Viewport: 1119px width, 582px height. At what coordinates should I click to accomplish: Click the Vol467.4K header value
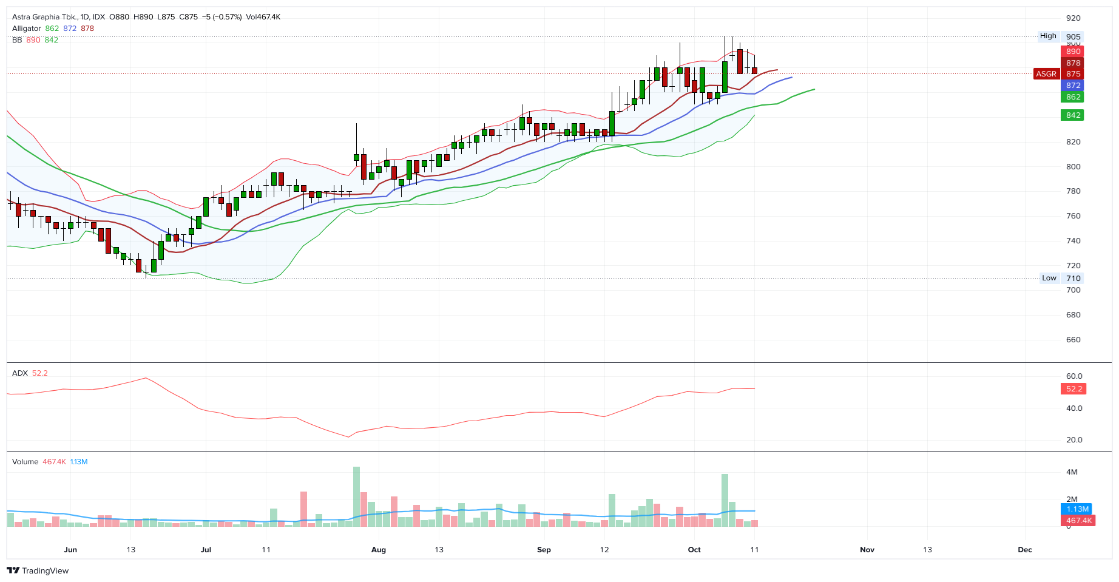(x=263, y=17)
